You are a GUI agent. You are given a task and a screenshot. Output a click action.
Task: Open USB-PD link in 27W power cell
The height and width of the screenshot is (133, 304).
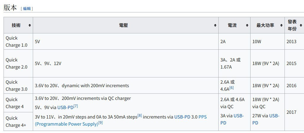266,119
